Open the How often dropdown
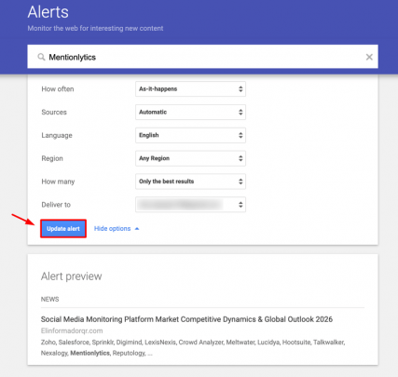398x377 pixels. tap(190, 89)
